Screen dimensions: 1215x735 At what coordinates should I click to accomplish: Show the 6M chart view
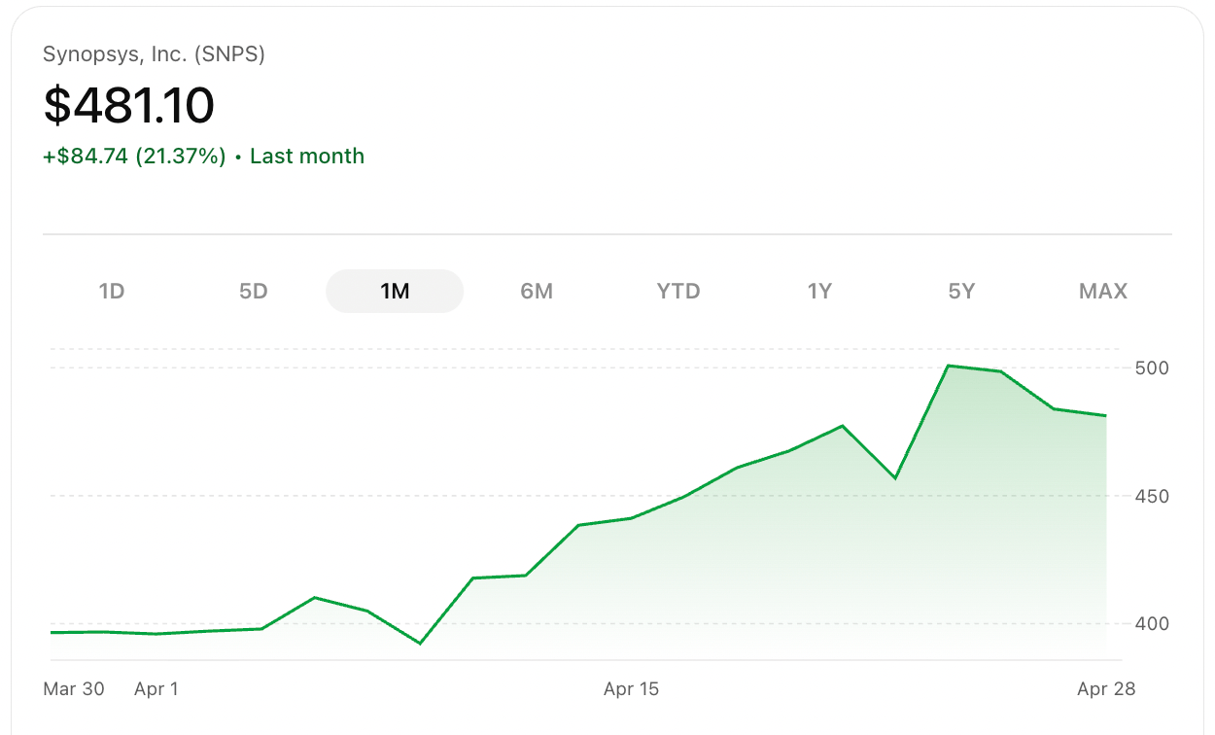537,291
